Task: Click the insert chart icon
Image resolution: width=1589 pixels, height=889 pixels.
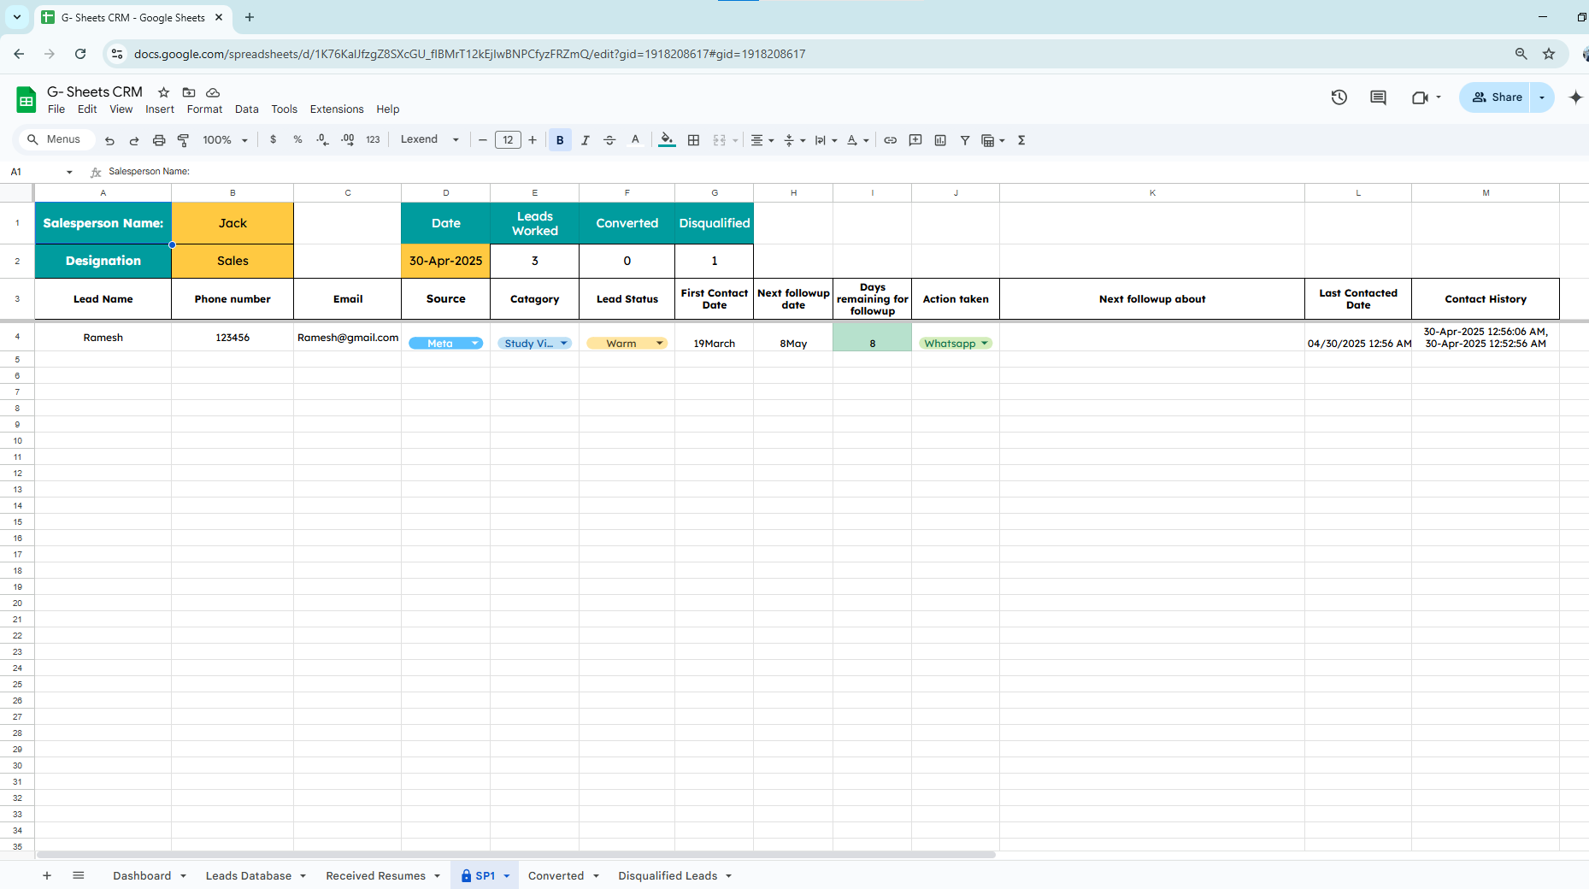Action: point(940,140)
